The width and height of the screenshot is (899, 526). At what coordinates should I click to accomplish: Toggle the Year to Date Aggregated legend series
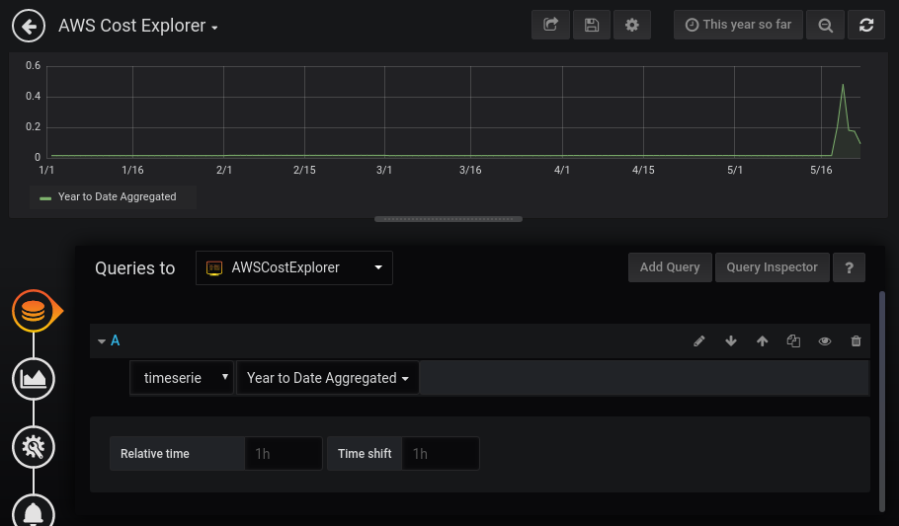click(x=117, y=196)
